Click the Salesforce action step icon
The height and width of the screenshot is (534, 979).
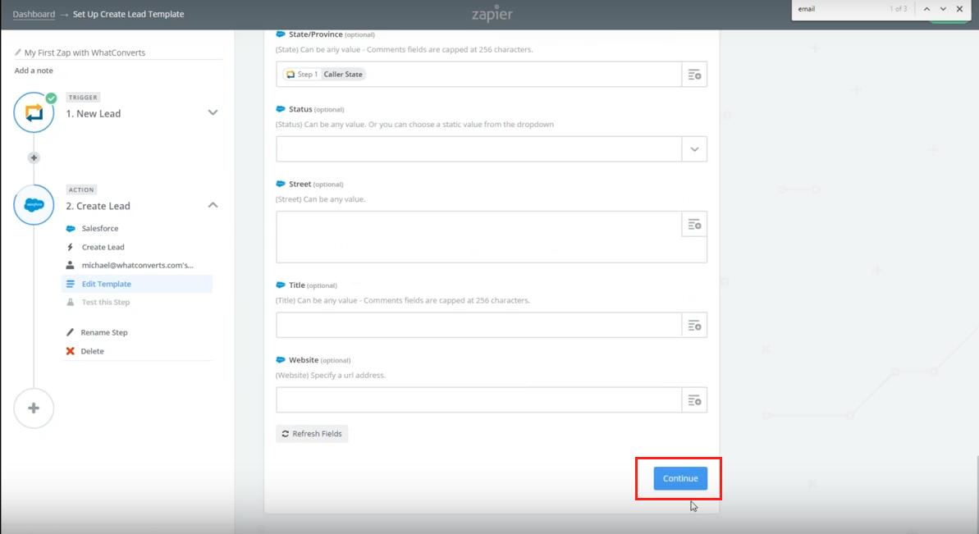pos(34,204)
